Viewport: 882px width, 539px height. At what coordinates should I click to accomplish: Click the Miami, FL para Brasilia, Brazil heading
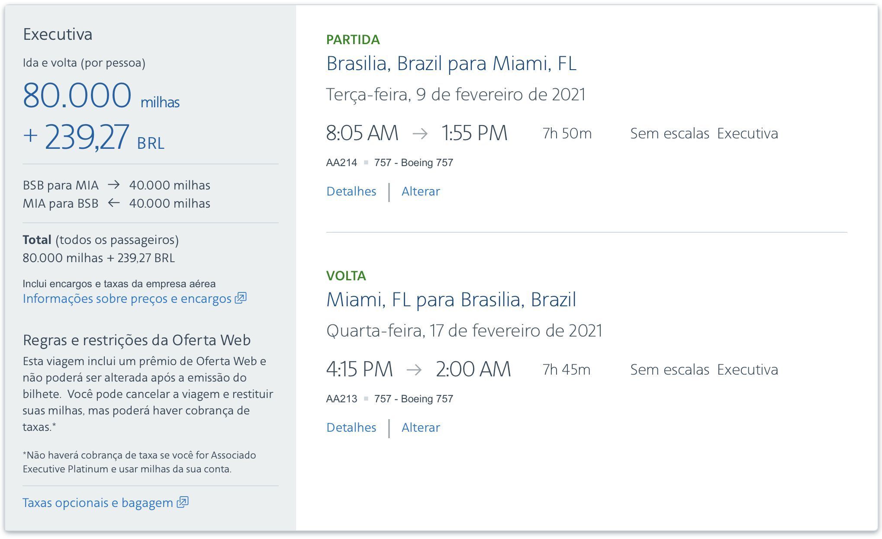451,300
